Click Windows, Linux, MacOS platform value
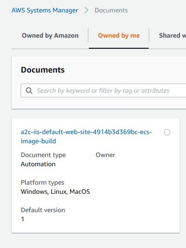186x248 pixels. [x=55, y=192]
